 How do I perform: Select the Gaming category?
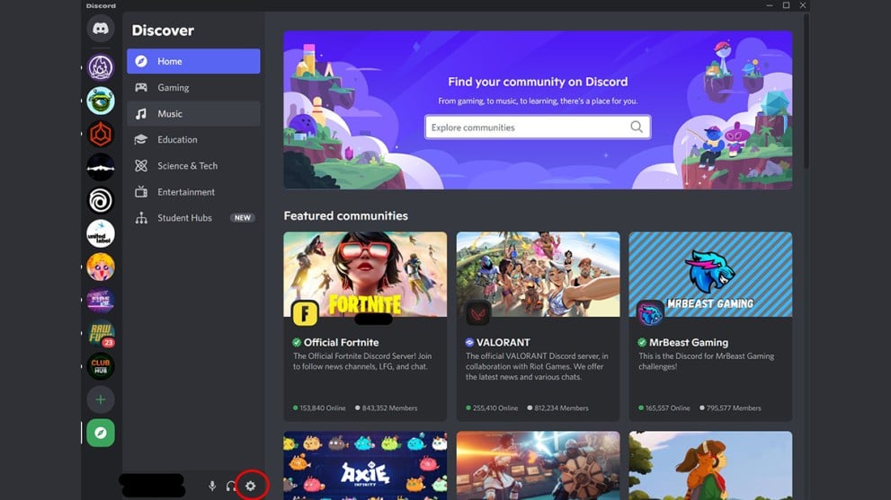193,87
